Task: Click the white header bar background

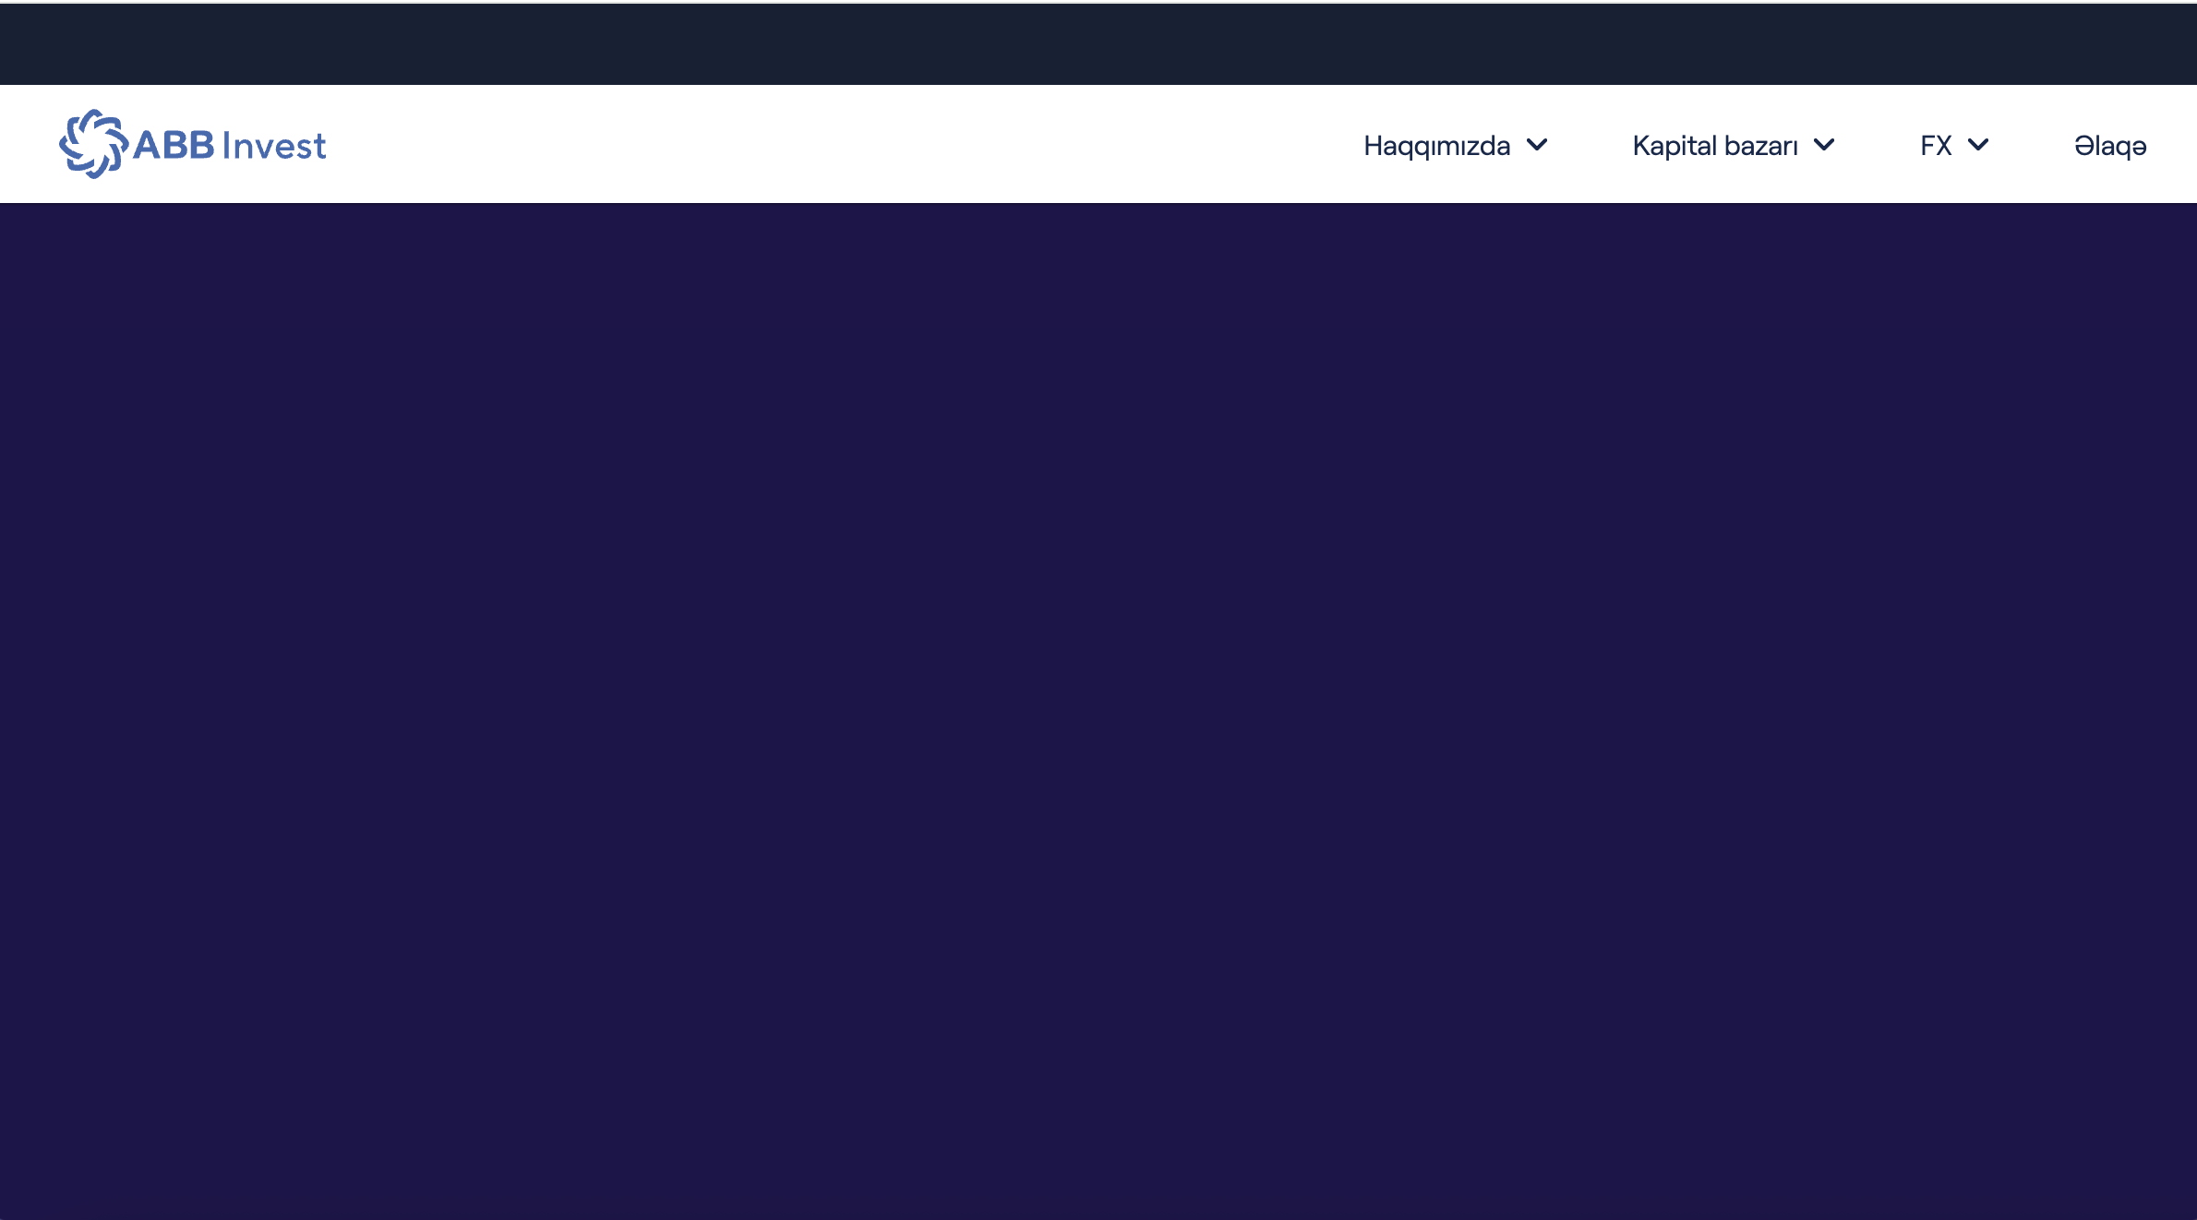Action: [x=738, y=143]
